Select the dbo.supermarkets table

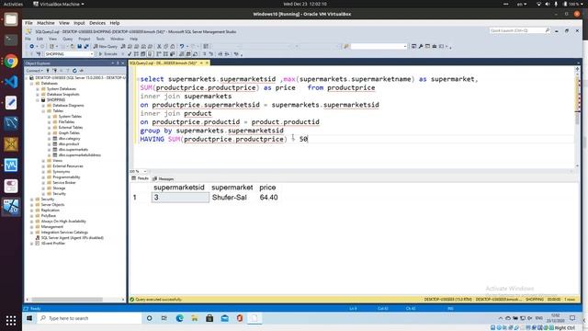click(73, 149)
